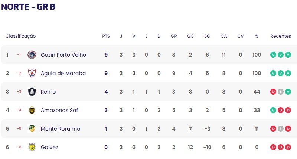Click the Remo club crest
The height and width of the screenshot is (159, 297).
pos(32,92)
